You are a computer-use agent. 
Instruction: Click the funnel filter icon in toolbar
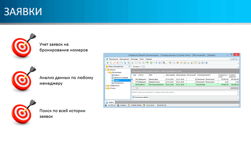[x=128, y=63]
